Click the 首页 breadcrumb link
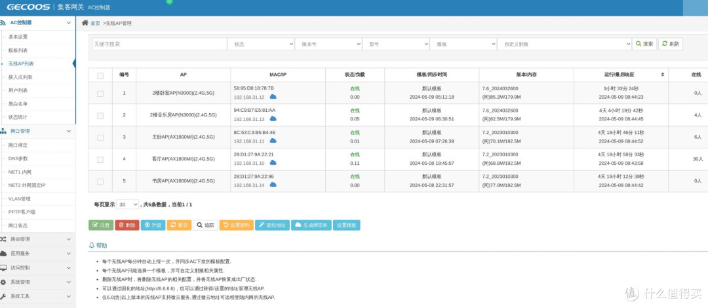This screenshot has width=708, height=308. [x=95, y=23]
